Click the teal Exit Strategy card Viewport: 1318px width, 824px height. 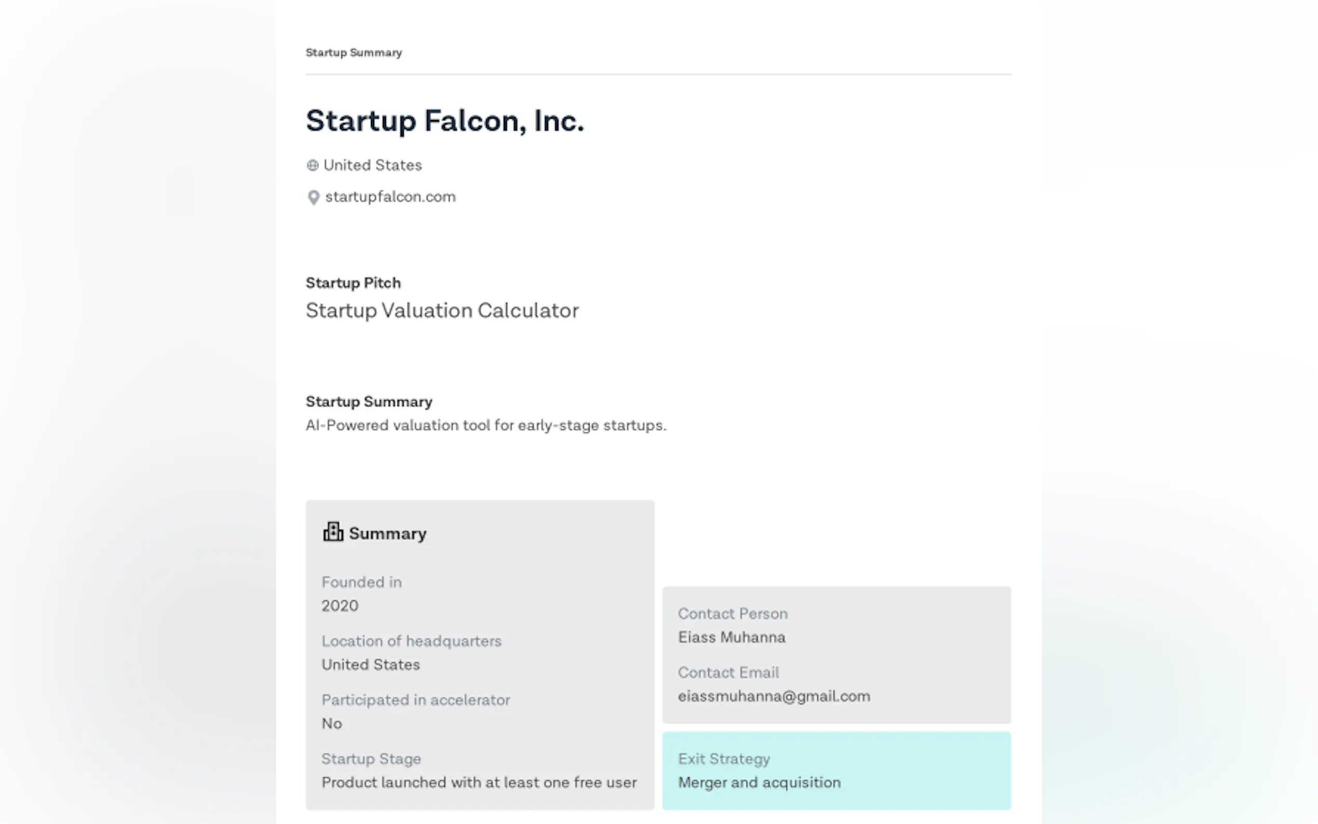pyautogui.click(x=836, y=771)
